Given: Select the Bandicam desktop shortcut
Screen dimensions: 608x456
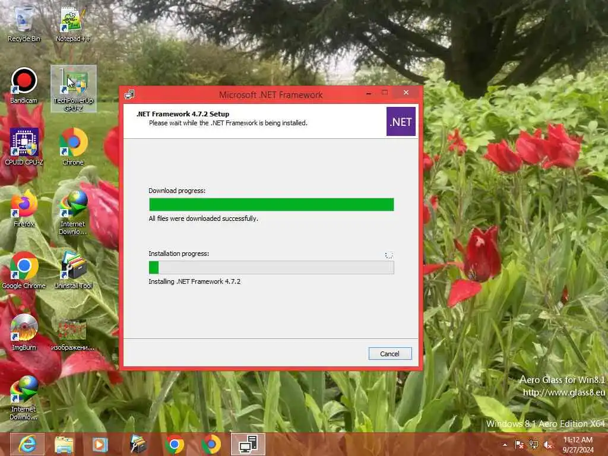Looking at the screenshot, I should (24, 86).
